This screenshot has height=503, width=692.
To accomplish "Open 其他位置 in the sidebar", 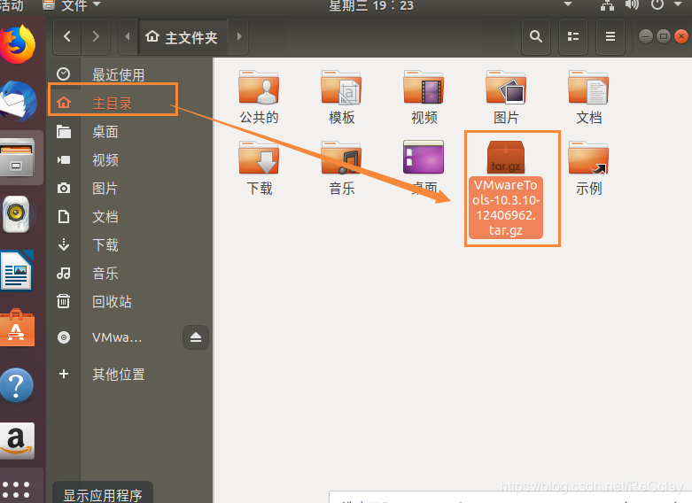I will [129, 375].
